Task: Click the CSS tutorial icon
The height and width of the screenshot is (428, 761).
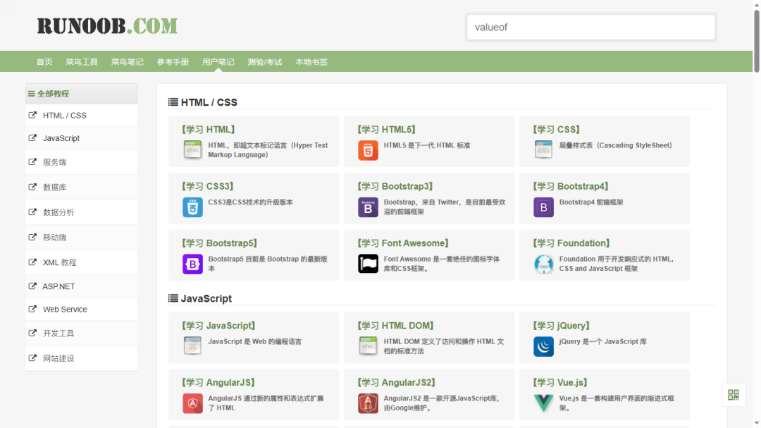Action: click(x=543, y=150)
